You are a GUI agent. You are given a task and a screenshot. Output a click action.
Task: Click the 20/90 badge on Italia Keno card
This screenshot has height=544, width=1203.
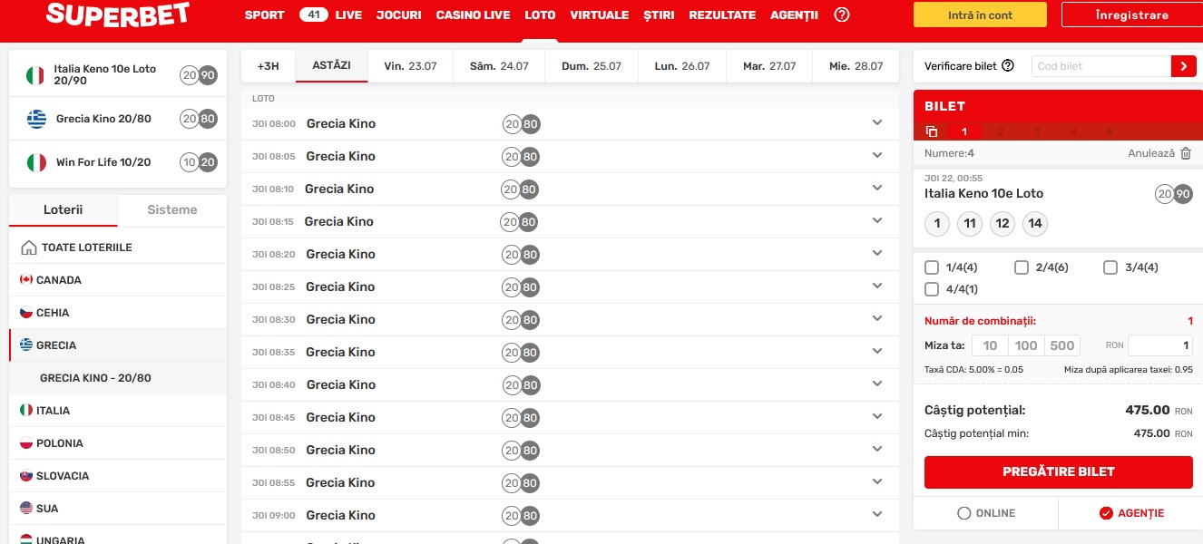pyautogui.click(x=199, y=75)
